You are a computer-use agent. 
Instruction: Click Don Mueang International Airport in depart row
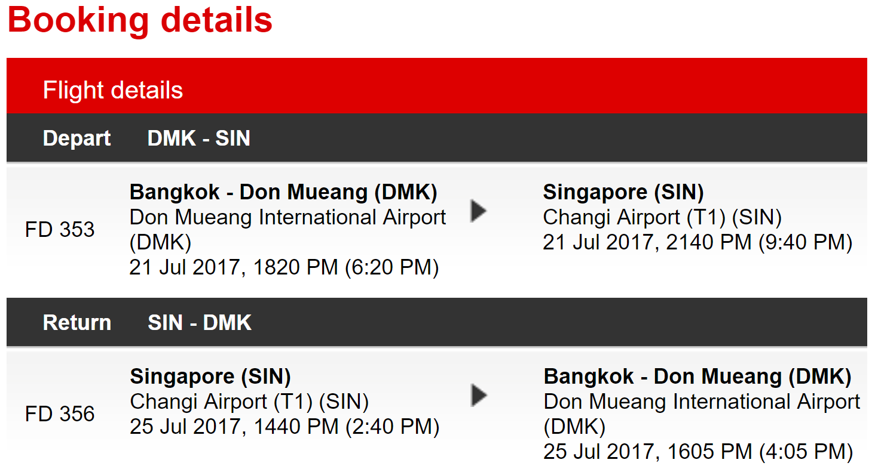(288, 217)
